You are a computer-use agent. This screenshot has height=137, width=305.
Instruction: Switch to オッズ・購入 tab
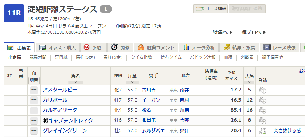tap(58, 47)
